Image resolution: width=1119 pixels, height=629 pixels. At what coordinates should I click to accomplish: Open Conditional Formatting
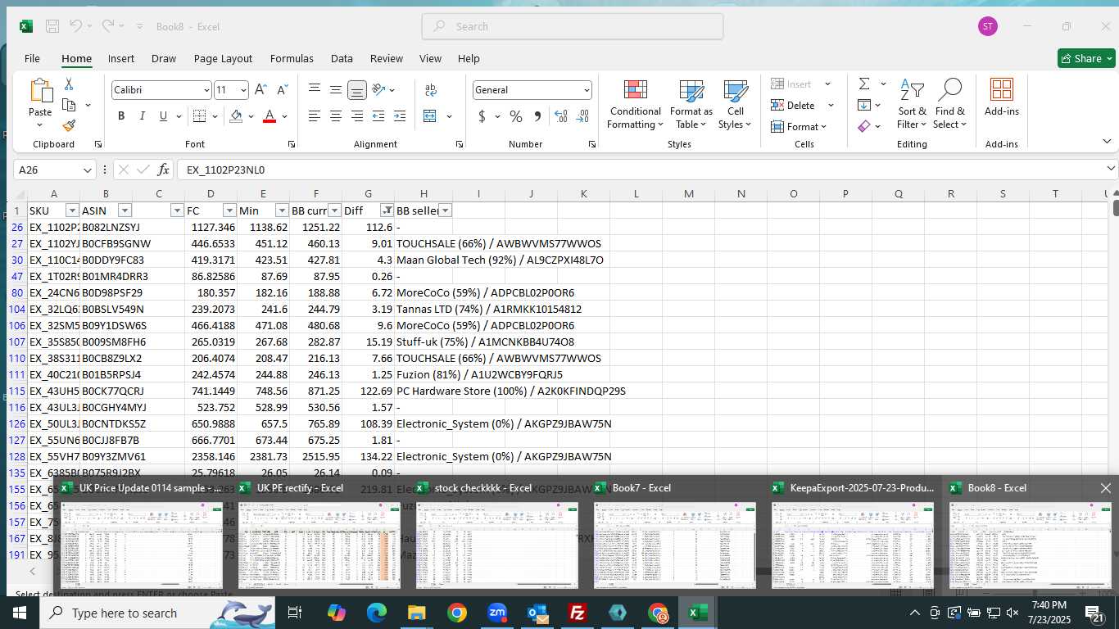[x=635, y=104]
